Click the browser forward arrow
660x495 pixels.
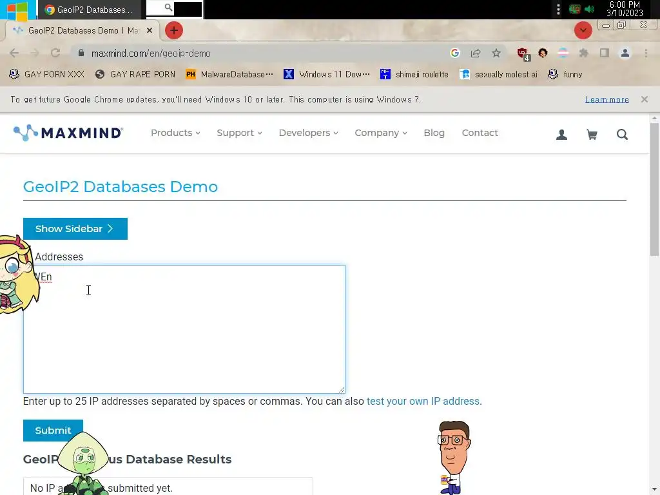pyautogui.click(x=35, y=53)
